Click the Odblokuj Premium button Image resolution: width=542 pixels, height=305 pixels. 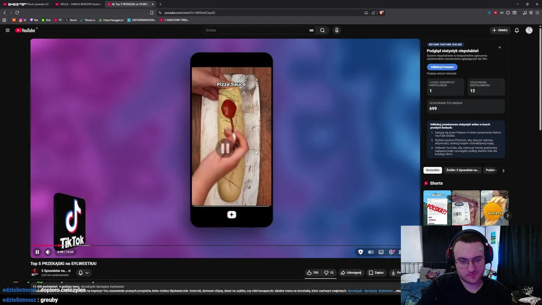[x=442, y=67]
